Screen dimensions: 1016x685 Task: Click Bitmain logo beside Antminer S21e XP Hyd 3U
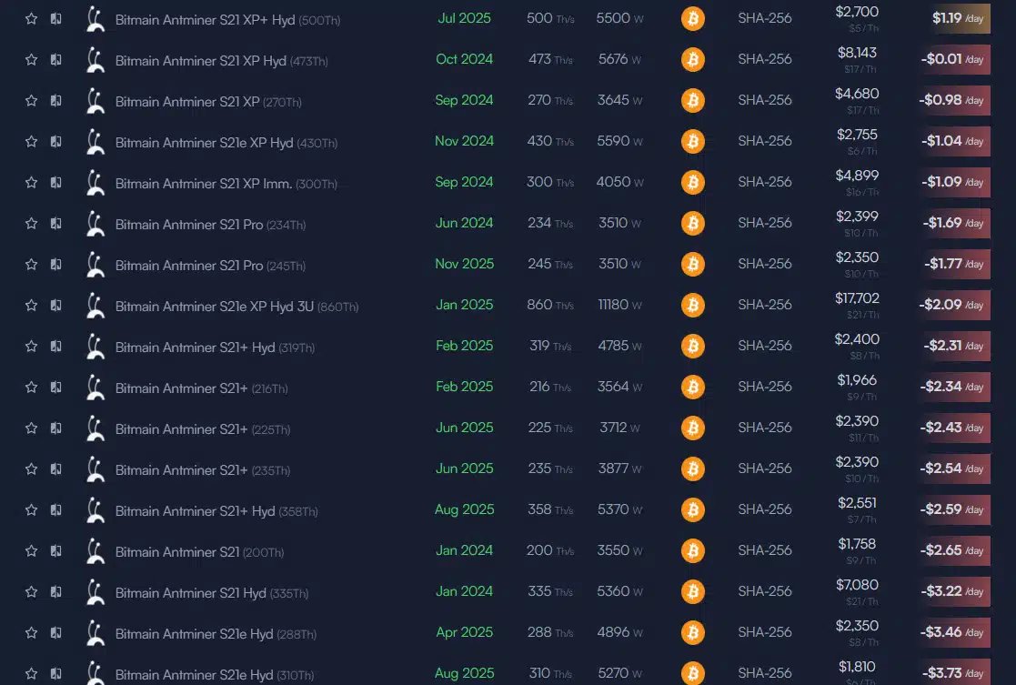(95, 306)
